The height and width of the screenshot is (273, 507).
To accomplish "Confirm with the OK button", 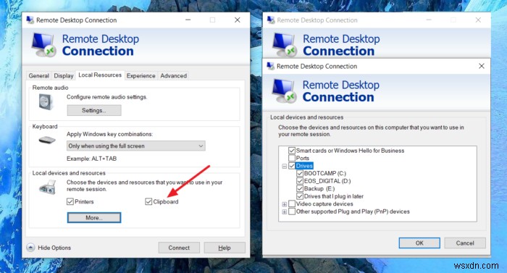I will click(419, 243).
